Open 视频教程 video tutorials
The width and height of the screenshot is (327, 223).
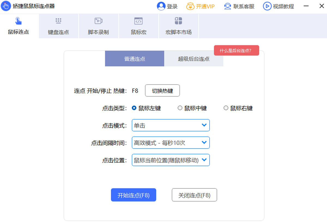(x=283, y=7)
